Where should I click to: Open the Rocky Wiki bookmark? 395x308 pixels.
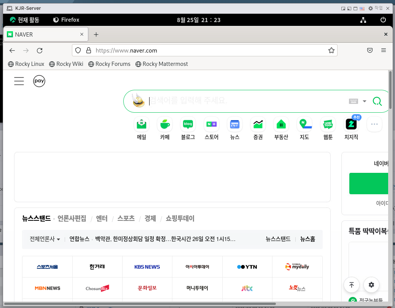(66, 64)
